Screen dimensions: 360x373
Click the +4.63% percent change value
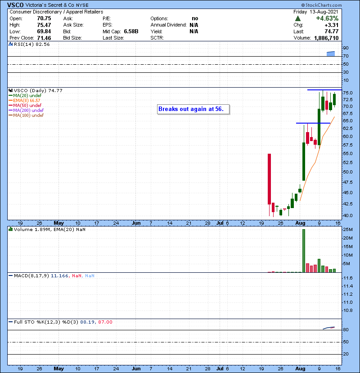point(327,18)
